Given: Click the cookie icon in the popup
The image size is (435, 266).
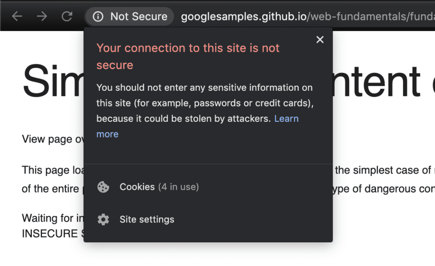Looking at the screenshot, I should click(103, 187).
